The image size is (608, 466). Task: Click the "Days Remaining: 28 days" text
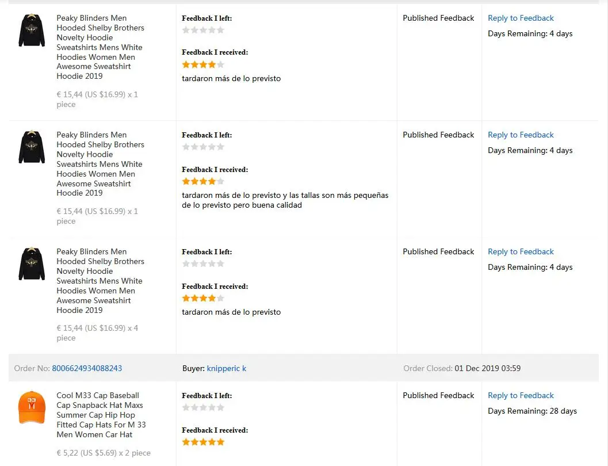click(532, 411)
